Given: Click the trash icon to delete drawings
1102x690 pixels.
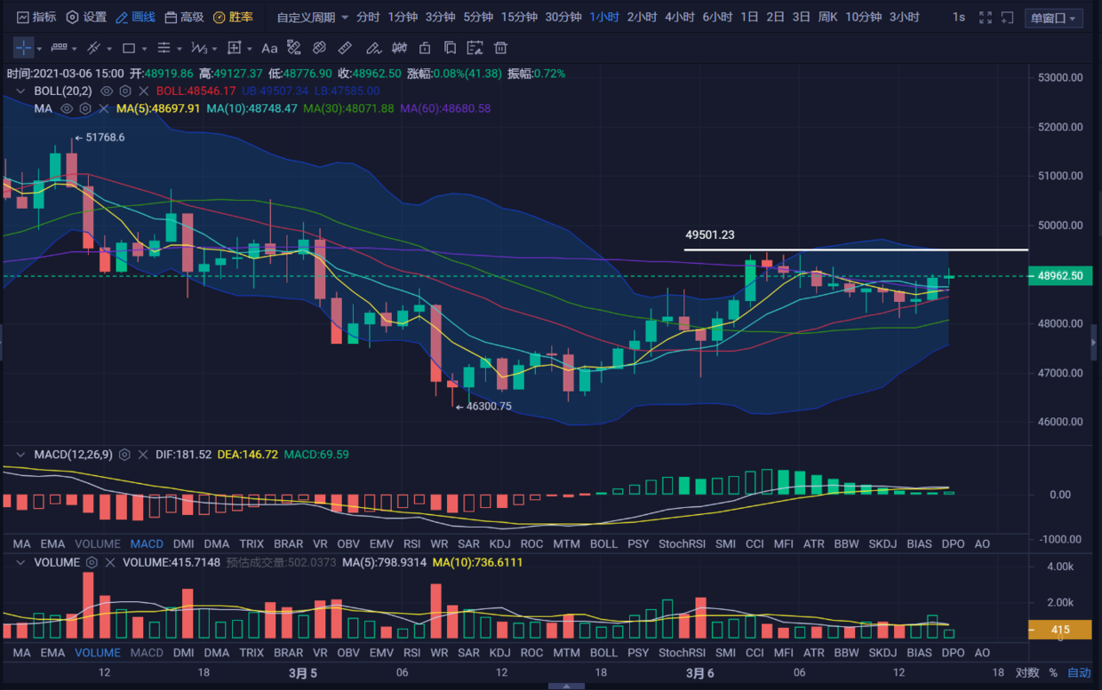Looking at the screenshot, I should tap(501, 48).
